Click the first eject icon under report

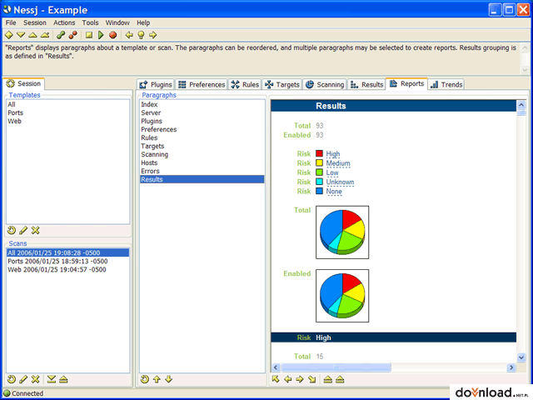coord(327,379)
